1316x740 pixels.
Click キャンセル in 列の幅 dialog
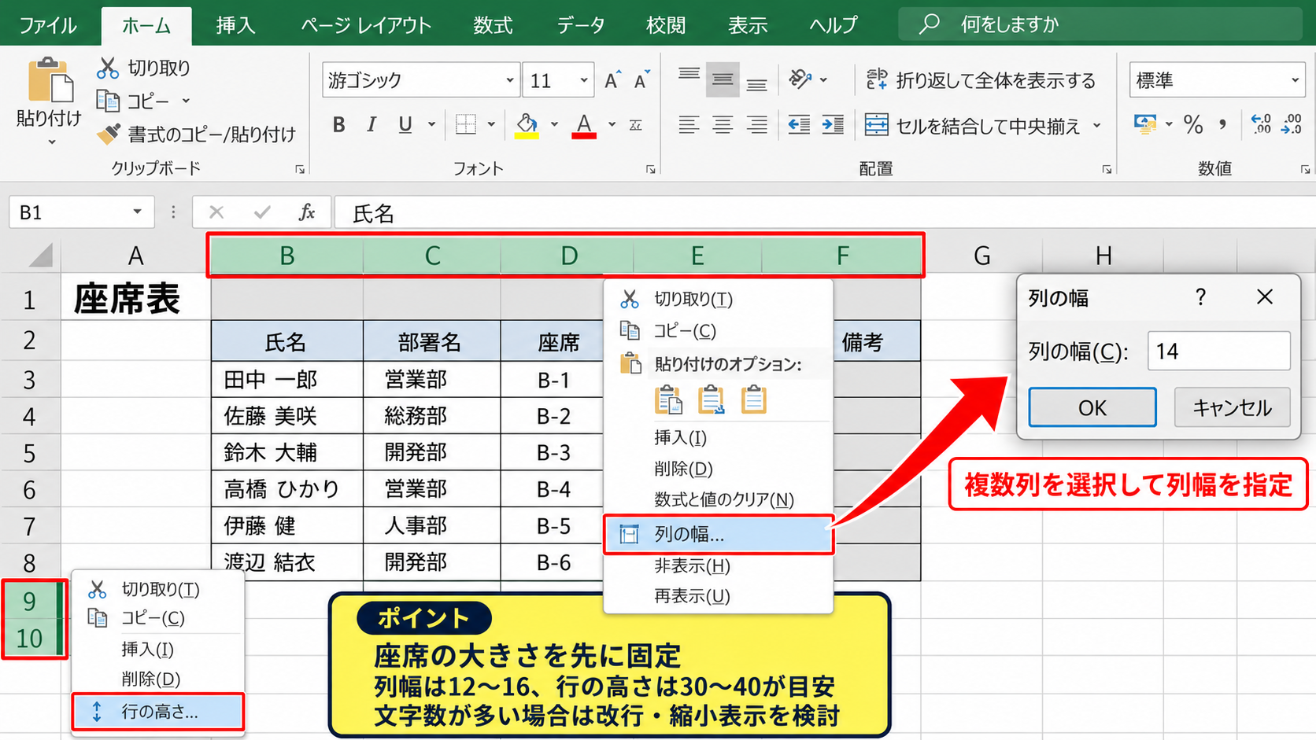tap(1232, 407)
